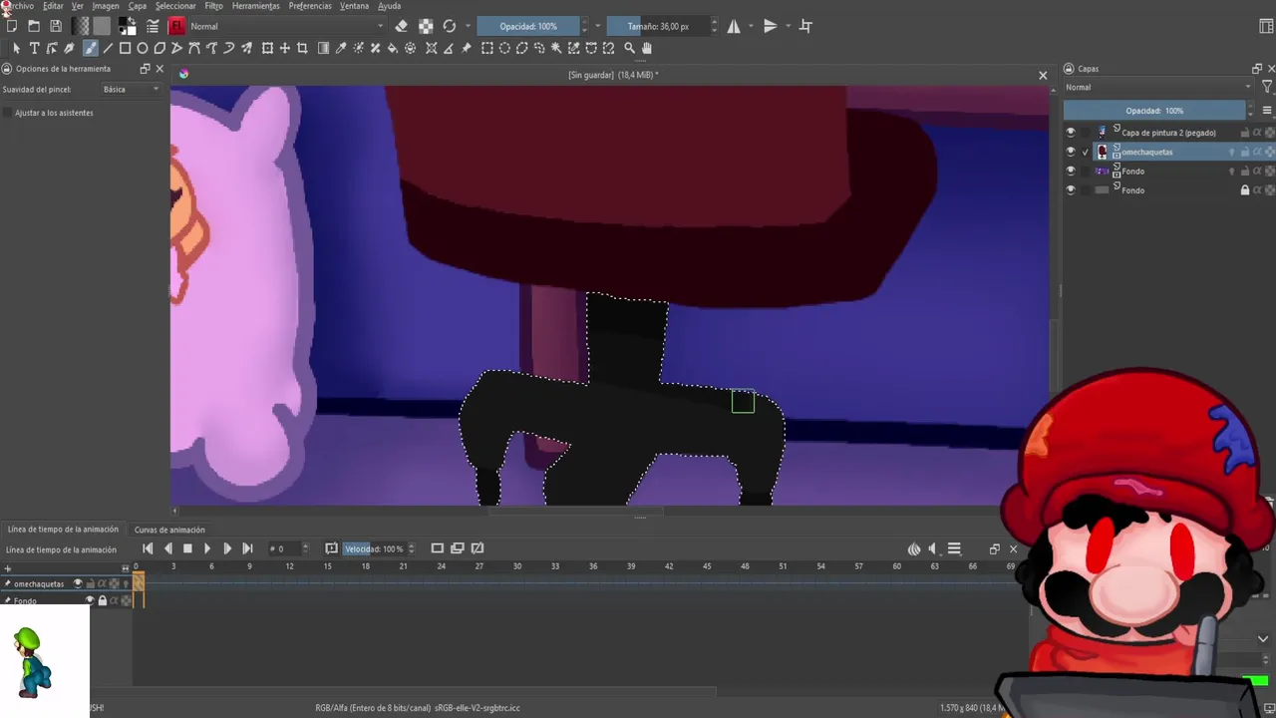Image resolution: width=1276 pixels, height=718 pixels.
Task: Open the Capa menu
Action: tap(138, 6)
